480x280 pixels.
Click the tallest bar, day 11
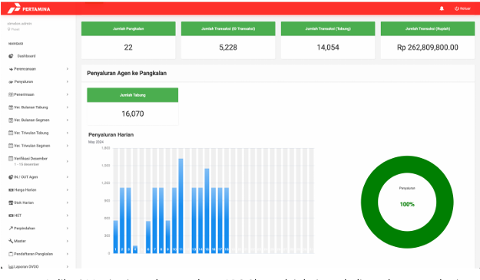(x=181, y=206)
